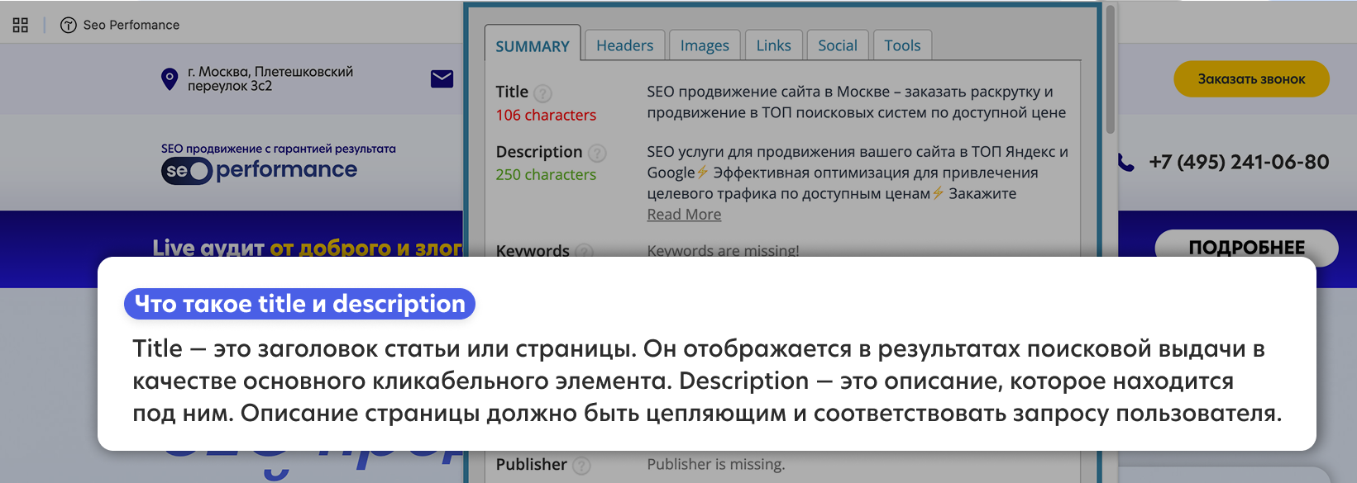The height and width of the screenshot is (483, 1357).
Task: Click the question mark beside Description
Action: click(597, 153)
